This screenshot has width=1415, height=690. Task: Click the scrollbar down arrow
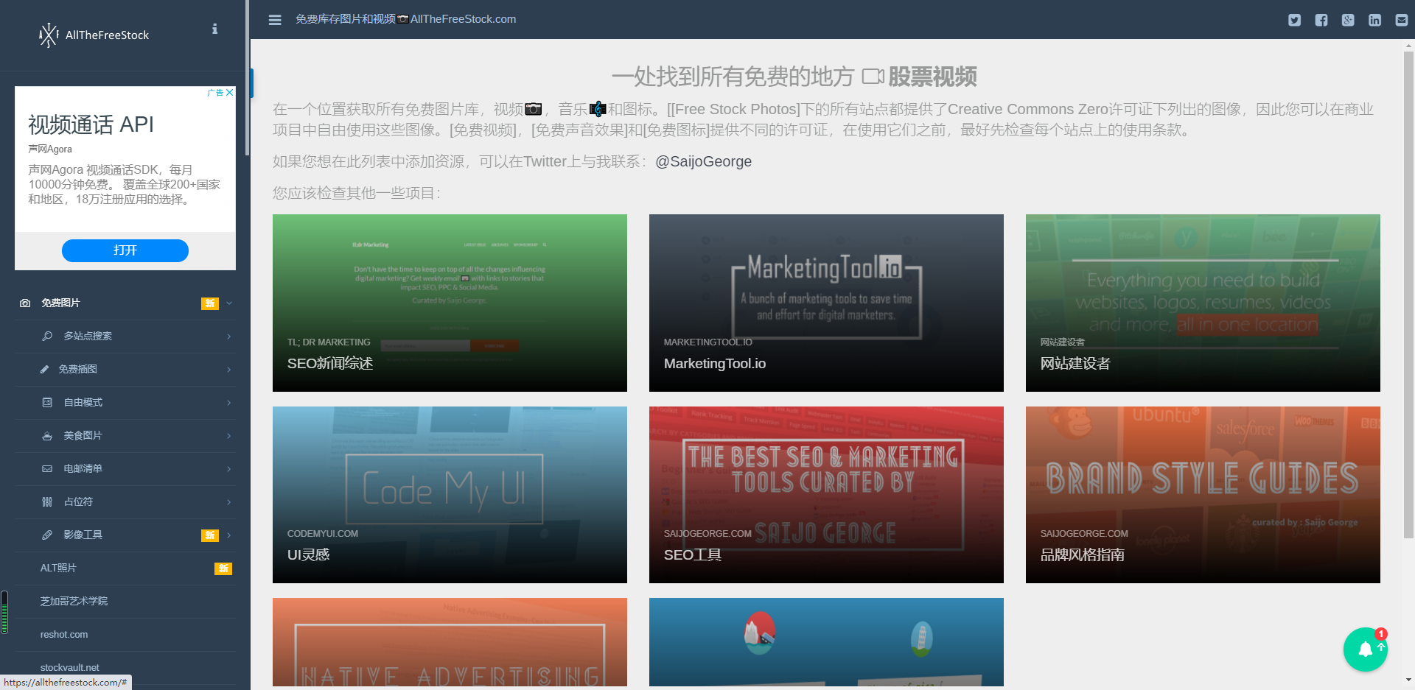tap(1408, 680)
